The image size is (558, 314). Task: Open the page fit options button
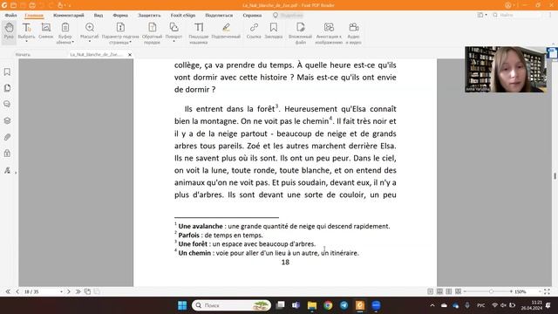pyautogui.click(x=120, y=29)
